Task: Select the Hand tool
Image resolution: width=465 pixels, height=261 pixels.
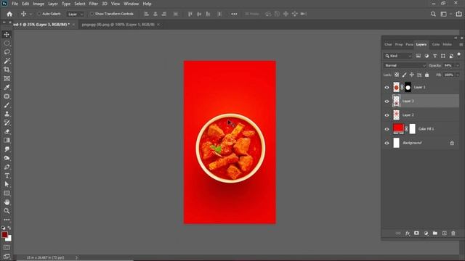Action: tap(7, 202)
